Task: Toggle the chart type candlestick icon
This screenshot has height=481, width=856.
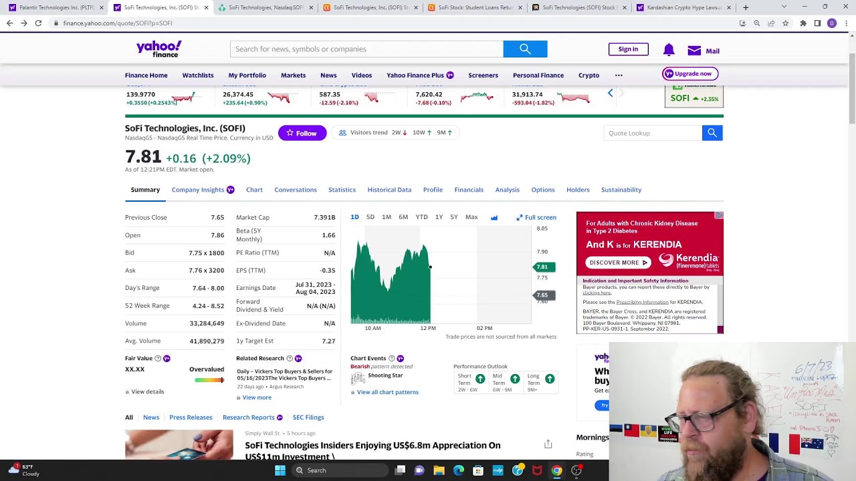Action: (x=494, y=217)
